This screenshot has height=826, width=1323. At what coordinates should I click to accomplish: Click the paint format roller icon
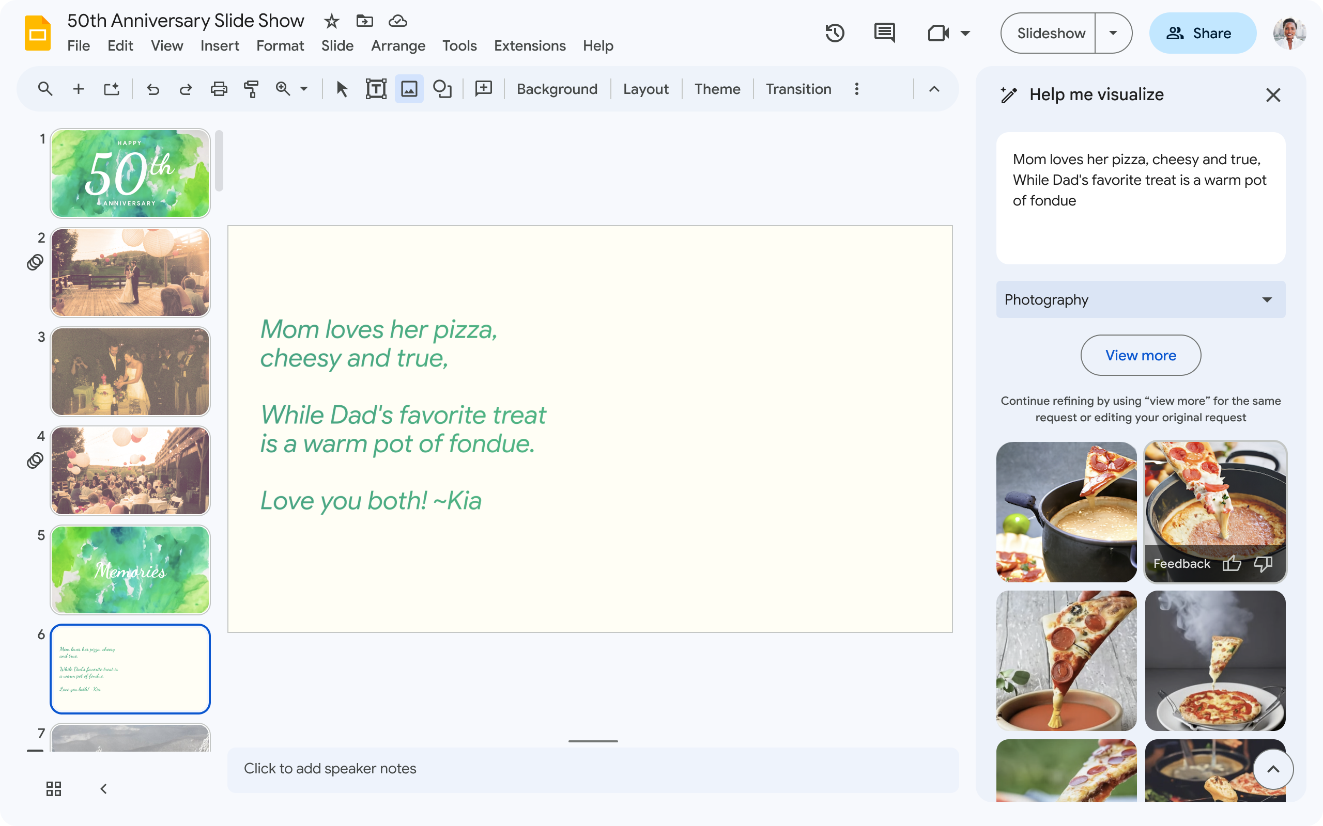pyautogui.click(x=251, y=89)
